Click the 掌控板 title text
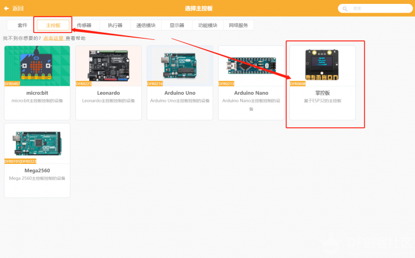This screenshot has height=258, width=415. click(x=323, y=93)
